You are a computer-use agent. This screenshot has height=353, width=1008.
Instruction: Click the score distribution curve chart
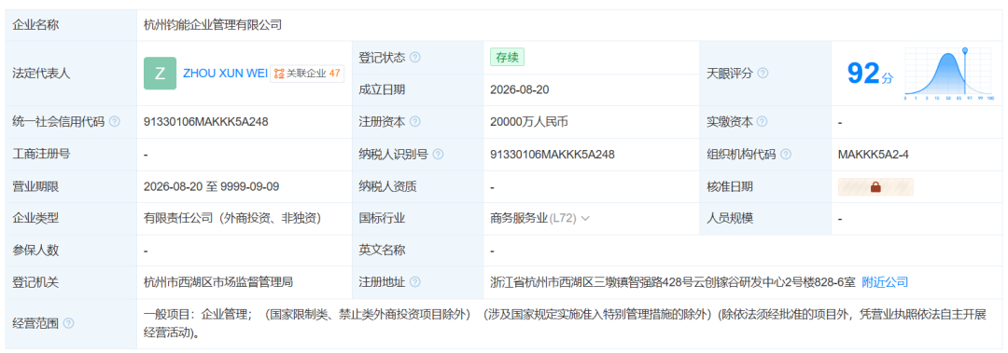[949, 74]
